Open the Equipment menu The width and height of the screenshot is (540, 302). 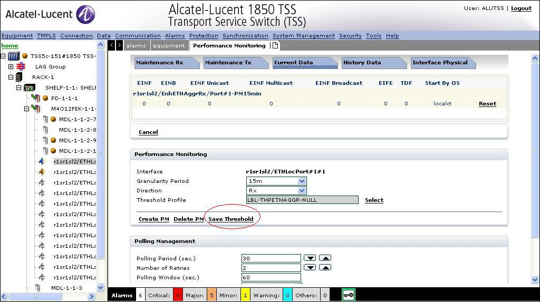pyautogui.click(x=17, y=35)
